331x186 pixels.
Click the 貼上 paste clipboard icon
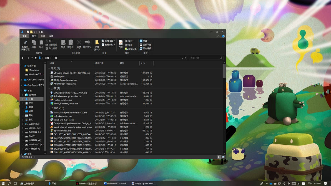(41, 42)
